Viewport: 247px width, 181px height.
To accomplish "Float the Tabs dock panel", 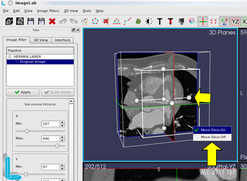I will pos(73,30).
